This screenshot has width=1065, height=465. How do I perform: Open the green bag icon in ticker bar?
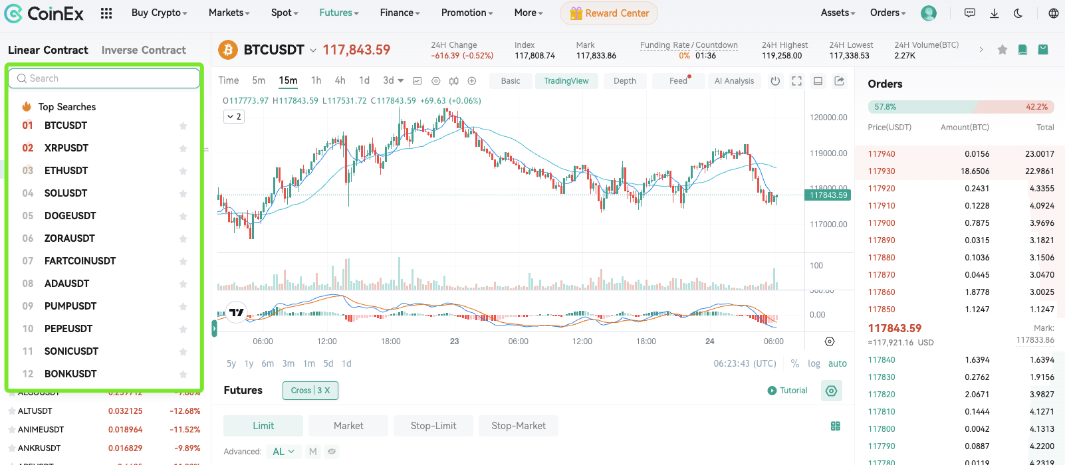point(1043,50)
